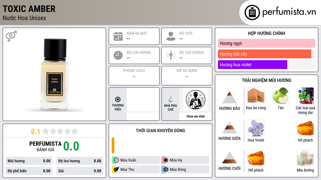The height and width of the screenshot is (180, 321).
Task: Click the Mùa Hạ sun icon
Action: [166, 160]
